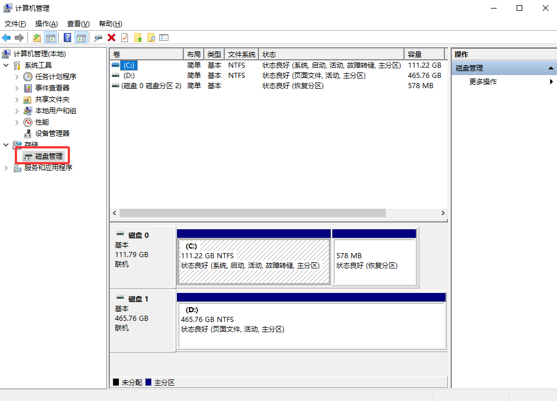Sort by the 卷 column header

(x=146, y=55)
